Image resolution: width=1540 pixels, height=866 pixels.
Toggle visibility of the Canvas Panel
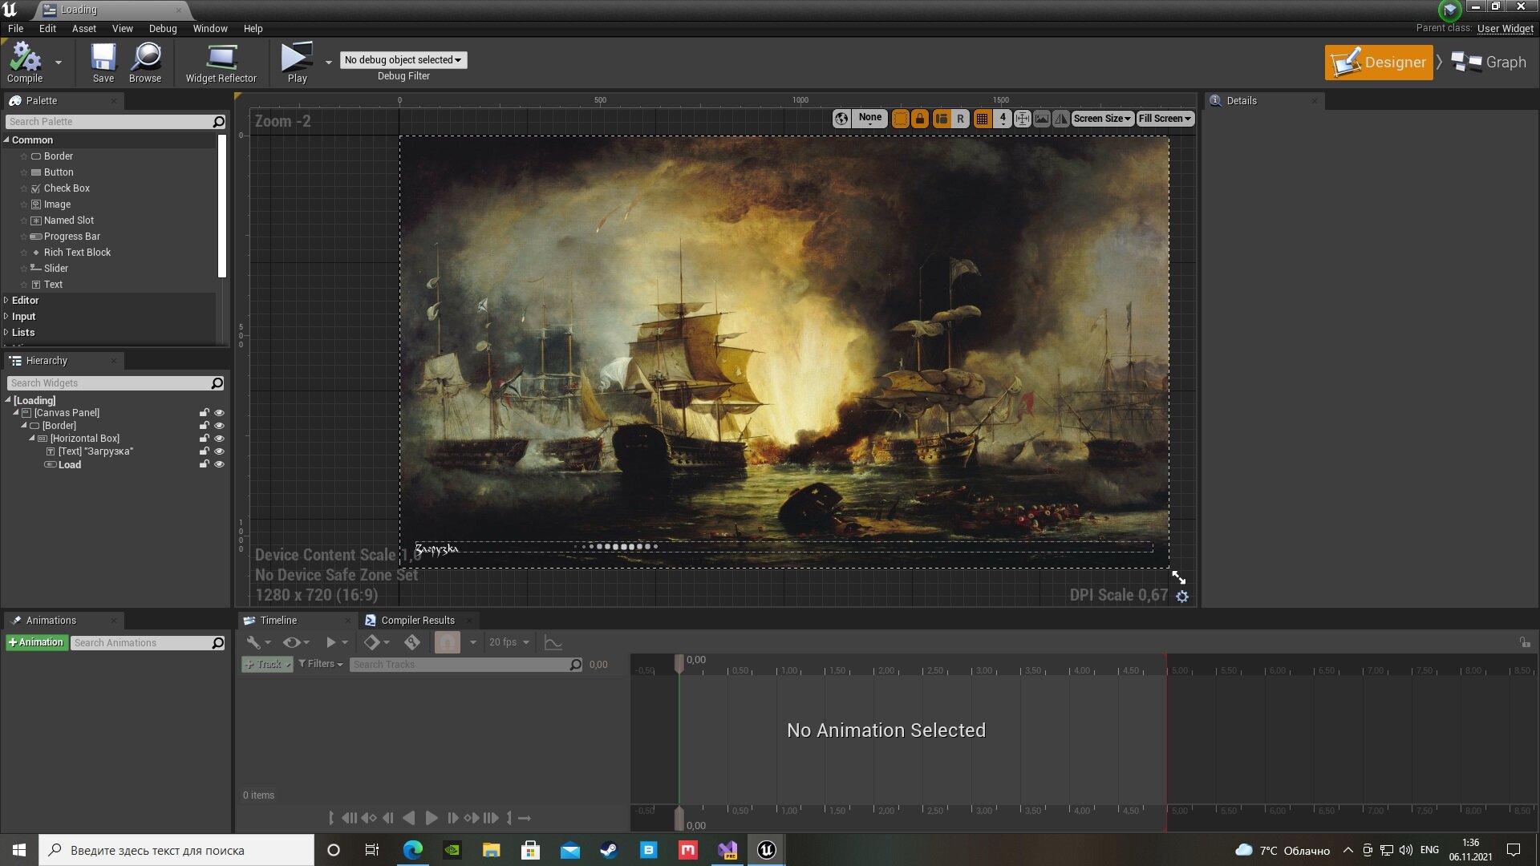pyautogui.click(x=219, y=413)
